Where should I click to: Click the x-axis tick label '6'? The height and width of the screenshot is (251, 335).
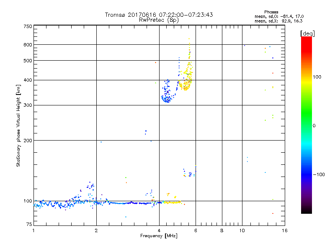[196, 231]
